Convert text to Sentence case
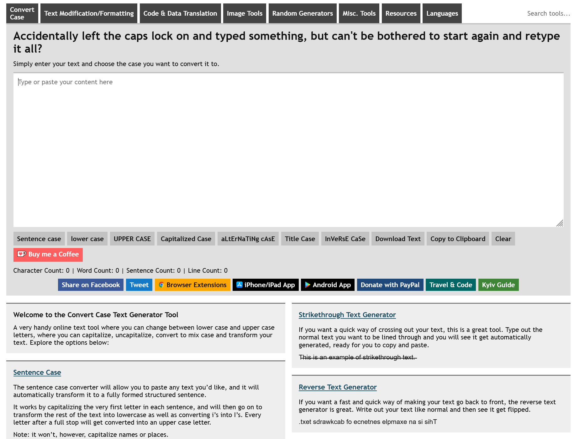574x439 pixels. coord(39,239)
